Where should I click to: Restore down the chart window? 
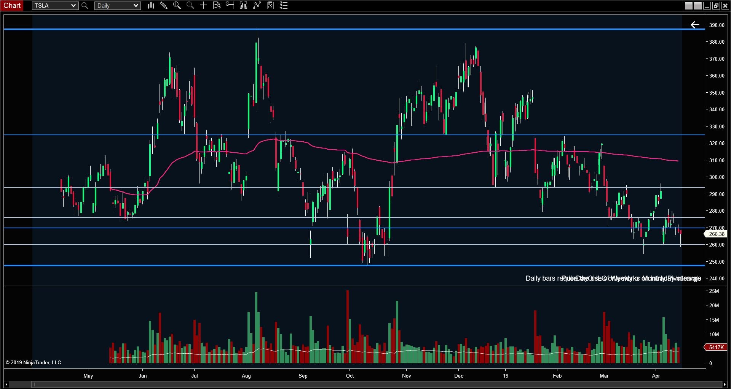point(716,6)
